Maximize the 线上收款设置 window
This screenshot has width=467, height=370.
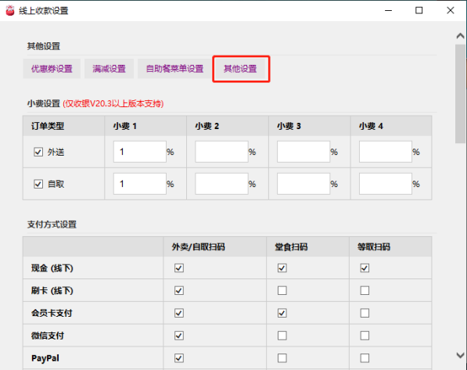pyautogui.click(x=419, y=10)
